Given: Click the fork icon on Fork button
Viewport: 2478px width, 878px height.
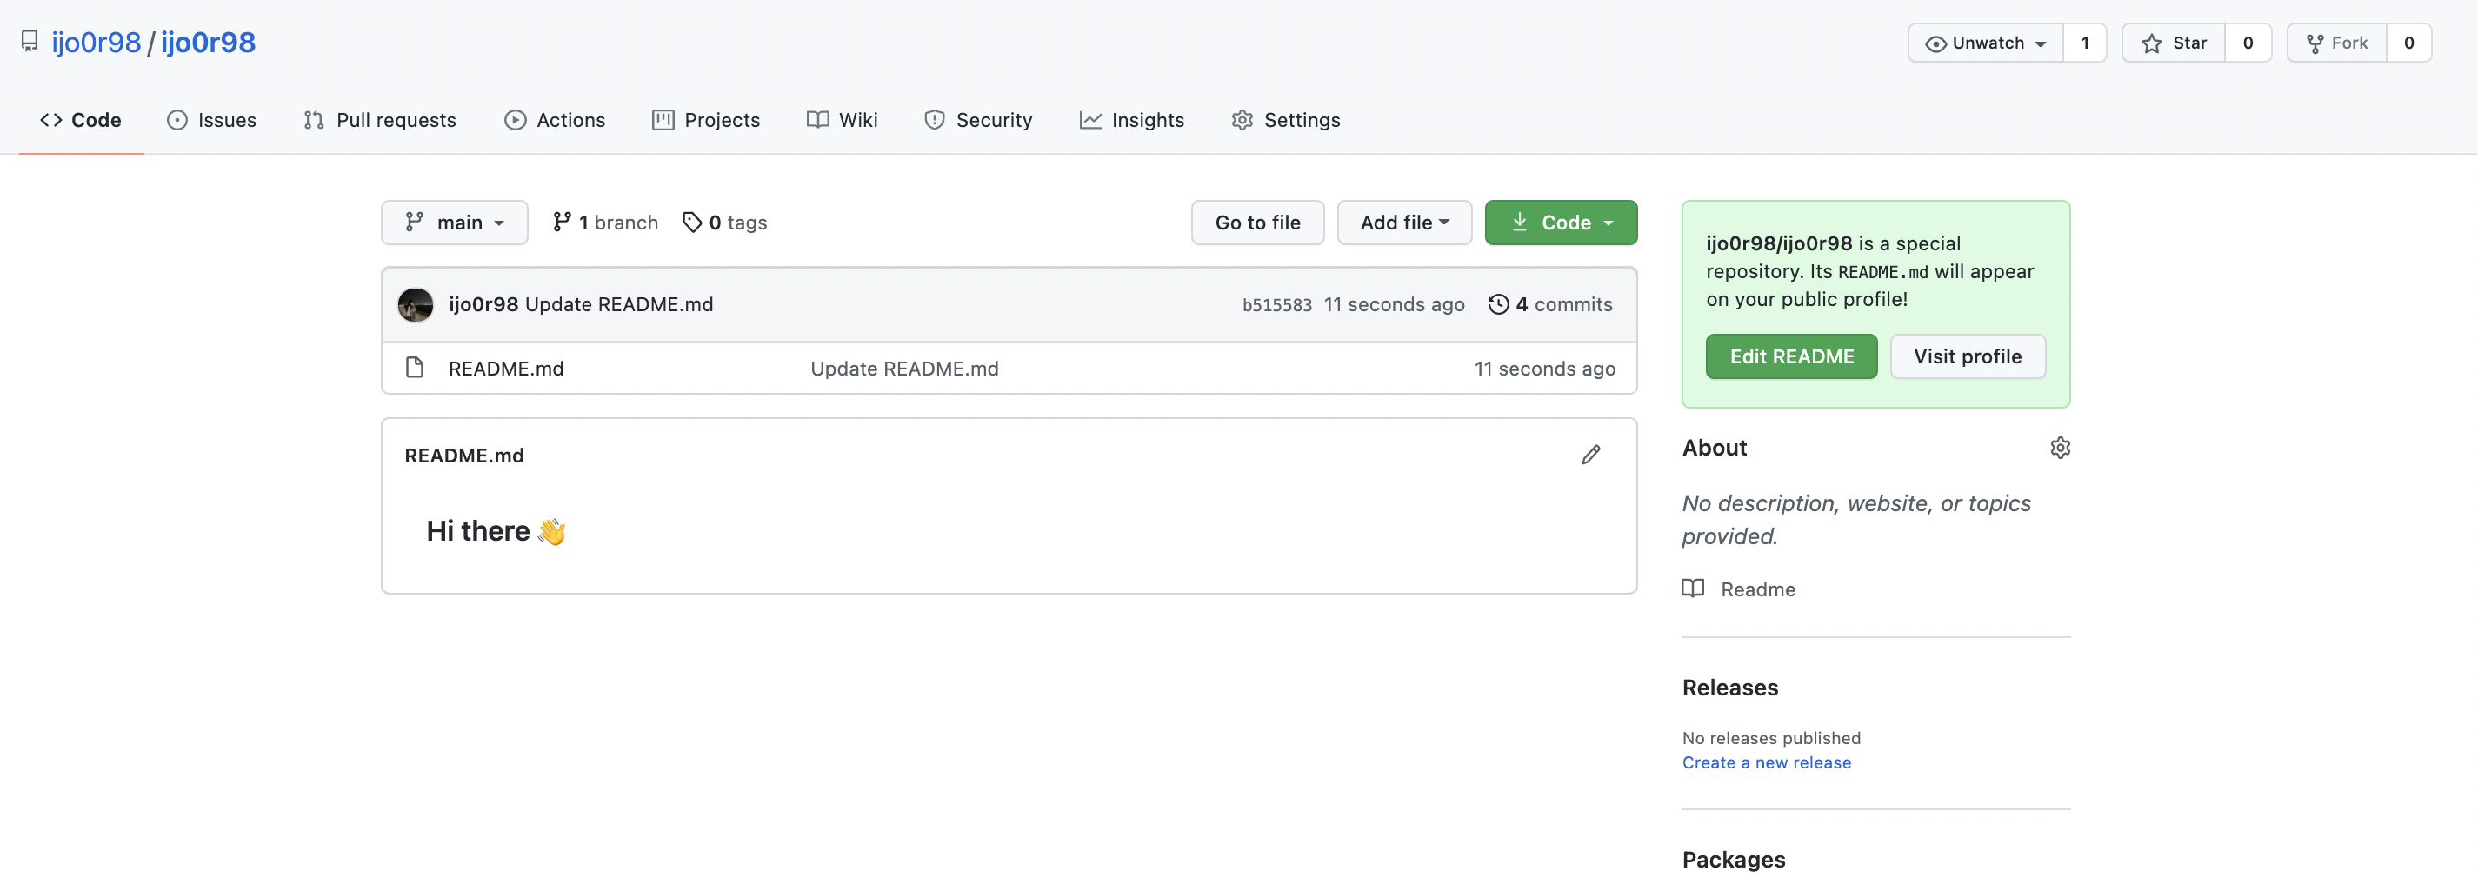Looking at the screenshot, I should click(x=2315, y=43).
